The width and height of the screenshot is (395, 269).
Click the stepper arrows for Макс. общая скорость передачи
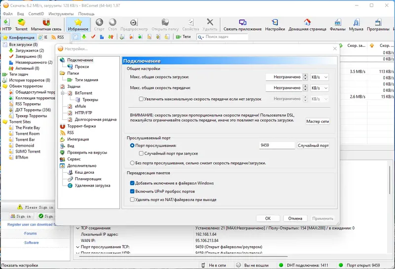click(x=305, y=88)
